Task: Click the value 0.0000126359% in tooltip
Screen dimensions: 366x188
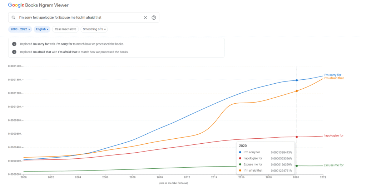Action: coord(281,164)
